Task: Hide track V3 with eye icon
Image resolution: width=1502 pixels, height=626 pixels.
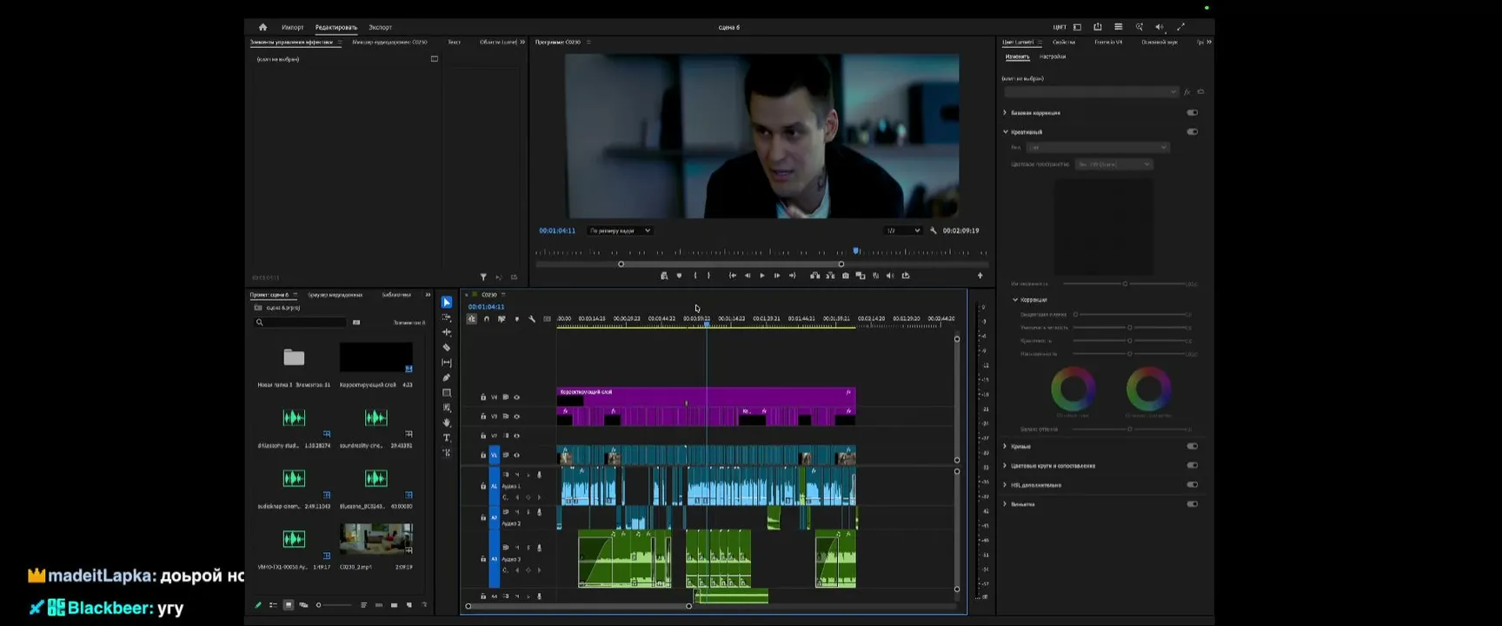Action: point(516,416)
